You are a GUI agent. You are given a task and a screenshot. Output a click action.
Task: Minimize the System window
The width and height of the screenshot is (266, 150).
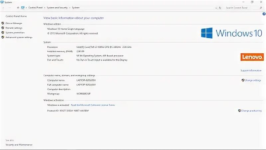(243, 2)
